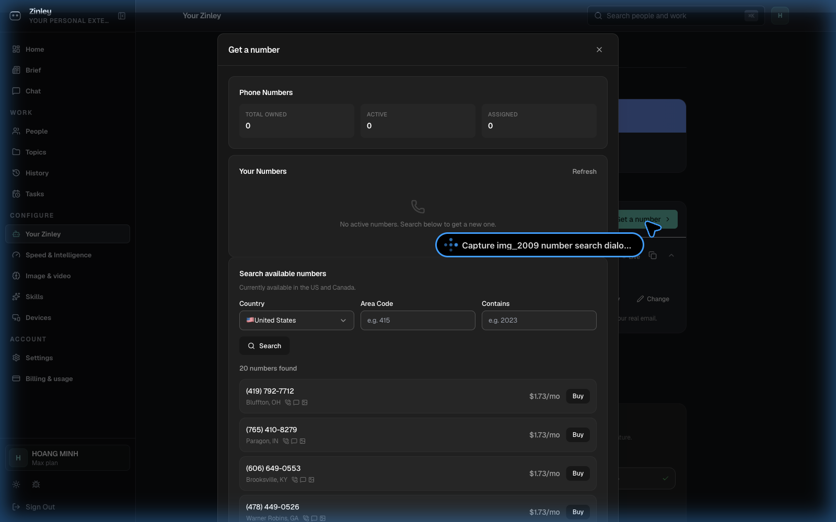Open HOANG MINH account profile card
This screenshot has width=836, height=522.
(67, 458)
